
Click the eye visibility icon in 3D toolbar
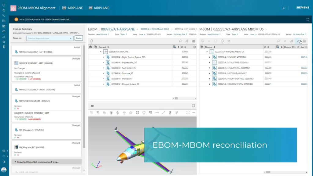point(124,113)
